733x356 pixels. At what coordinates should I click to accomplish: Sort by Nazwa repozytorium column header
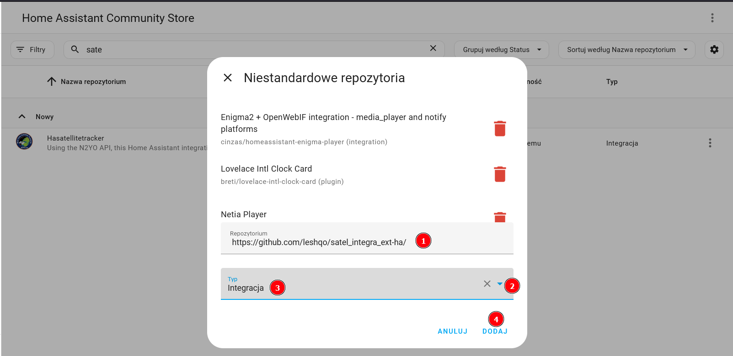point(93,82)
